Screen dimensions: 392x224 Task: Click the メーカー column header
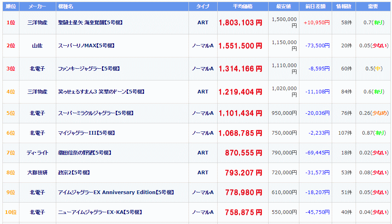(37, 6)
